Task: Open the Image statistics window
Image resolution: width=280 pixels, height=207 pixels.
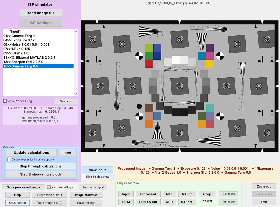Action: click(x=86, y=195)
